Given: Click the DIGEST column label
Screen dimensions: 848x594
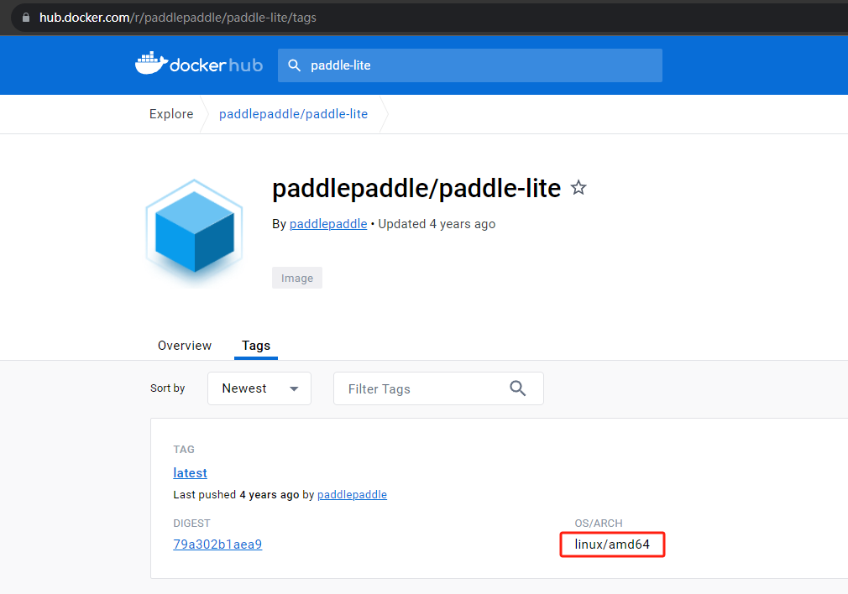Looking at the screenshot, I should click(x=191, y=524).
